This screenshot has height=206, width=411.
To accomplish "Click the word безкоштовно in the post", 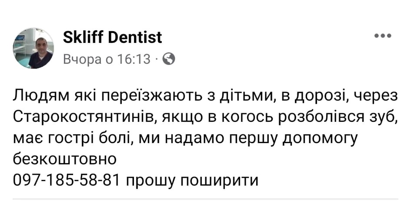I will point(64,159).
